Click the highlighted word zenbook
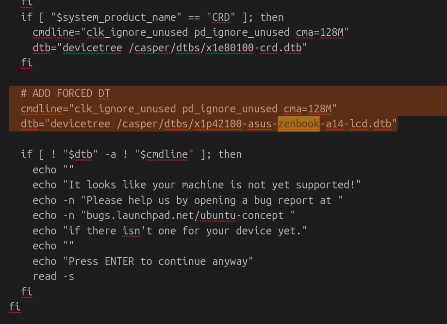This screenshot has height=324, width=447. click(298, 124)
